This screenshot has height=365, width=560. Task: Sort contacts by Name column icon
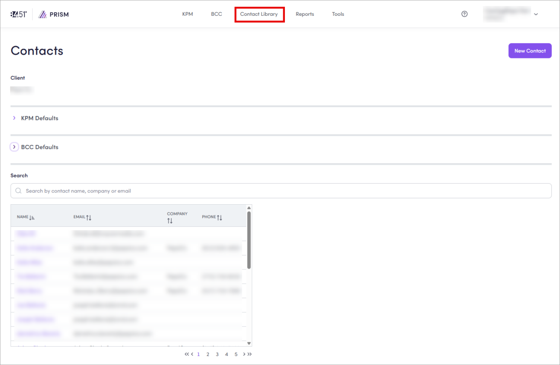click(x=32, y=217)
